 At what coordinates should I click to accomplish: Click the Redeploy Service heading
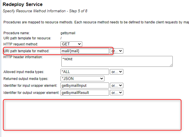(23, 5)
